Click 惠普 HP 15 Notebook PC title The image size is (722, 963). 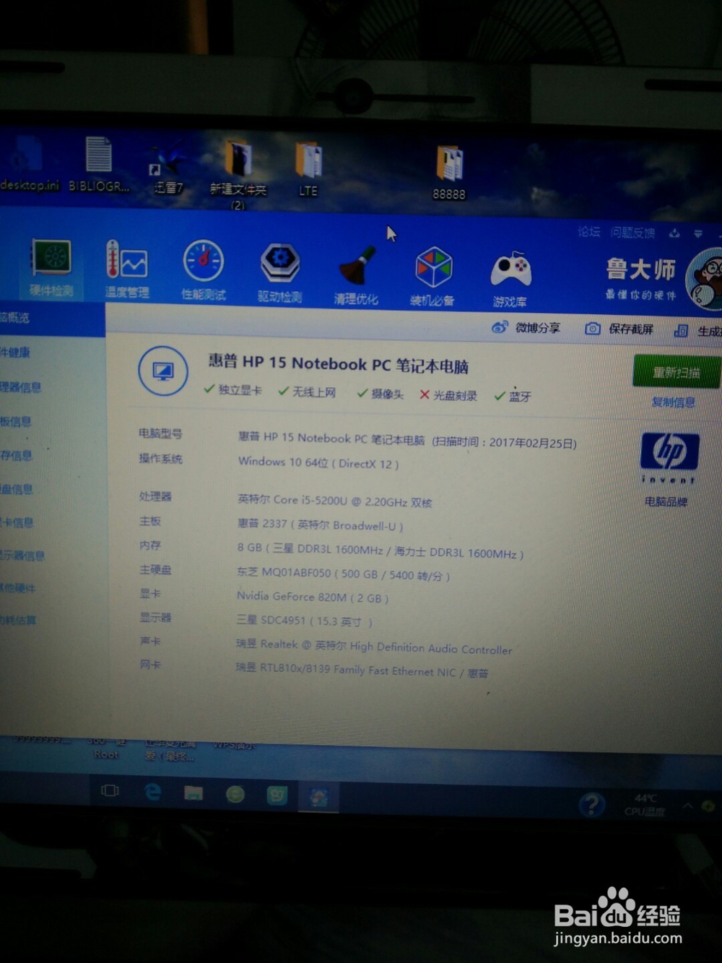pos(339,364)
